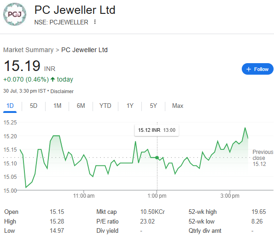Click the 15.12 INR 13:00 tooltip

[x=157, y=130]
